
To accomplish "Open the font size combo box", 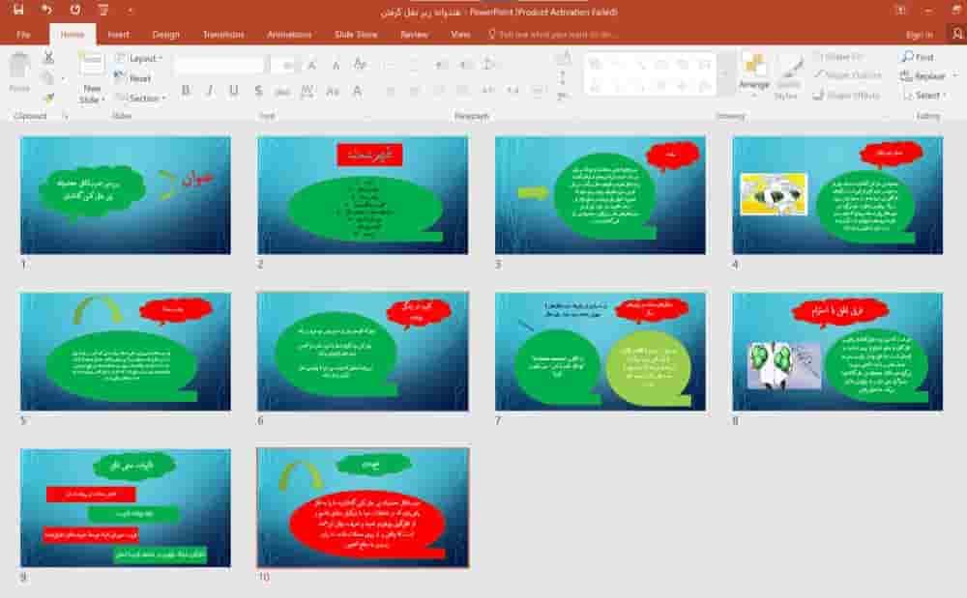I will pyautogui.click(x=283, y=65).
